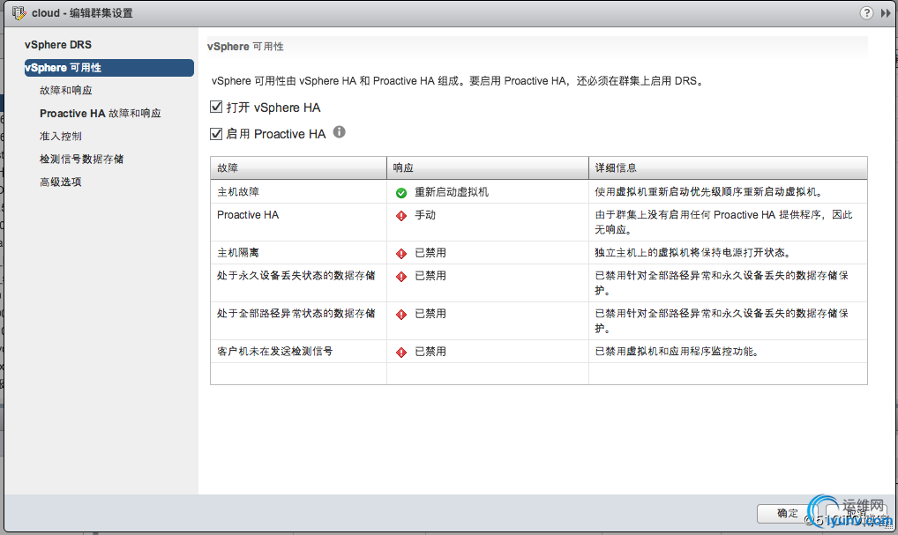Click 已禁用 in 处于永久设备丢失状态的数据存储 row

click(x=430, y=276)
